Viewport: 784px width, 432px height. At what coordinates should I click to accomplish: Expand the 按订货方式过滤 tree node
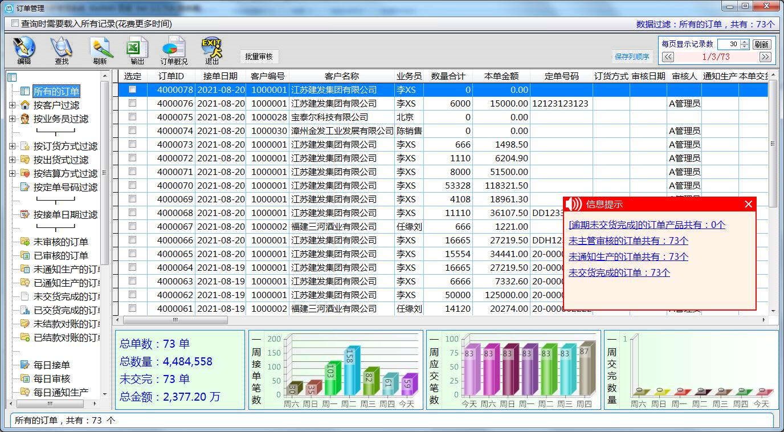click(13, 146)
